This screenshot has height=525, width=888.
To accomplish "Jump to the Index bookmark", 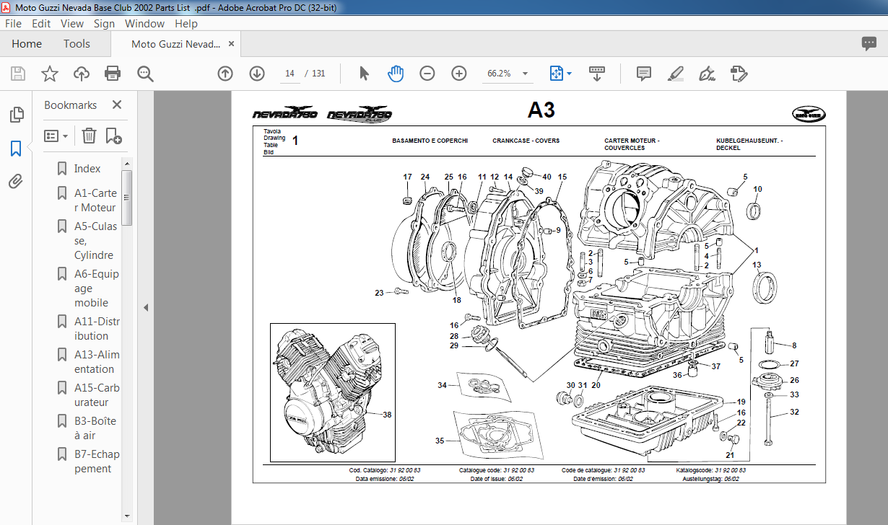I will (x=87, y=168).
